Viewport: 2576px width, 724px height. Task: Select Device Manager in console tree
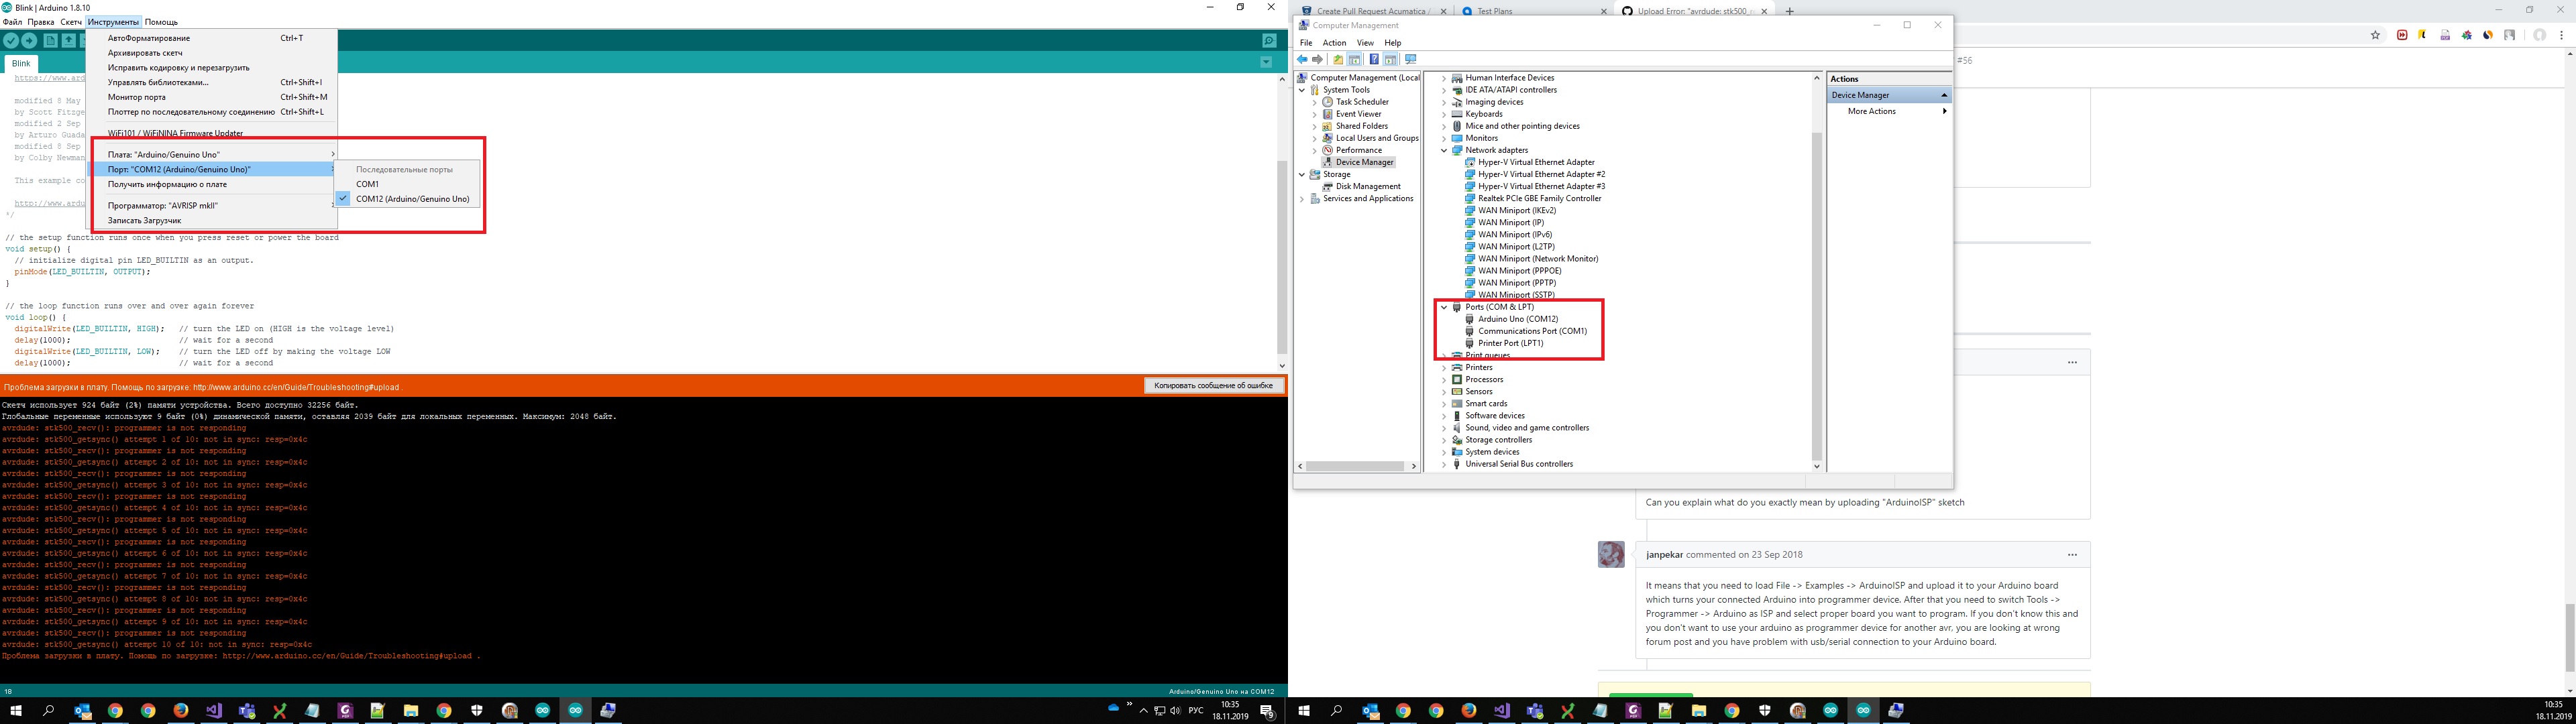point(1364,162)
